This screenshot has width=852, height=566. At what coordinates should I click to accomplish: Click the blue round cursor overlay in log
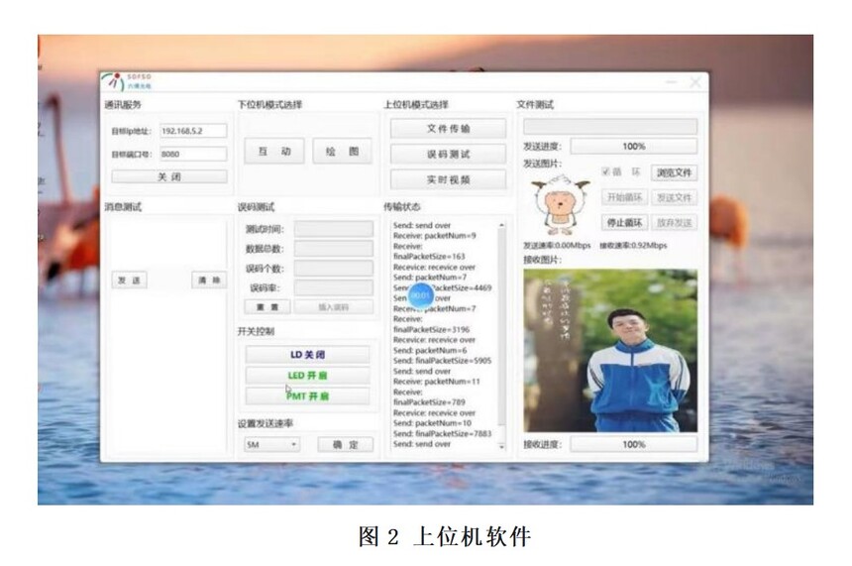pyautogui.click(x=421, y=295)
